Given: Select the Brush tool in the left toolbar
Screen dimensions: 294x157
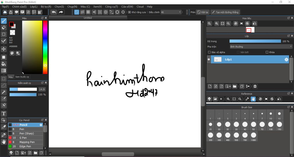Looking at the screenshot, I should pos(3,21).
